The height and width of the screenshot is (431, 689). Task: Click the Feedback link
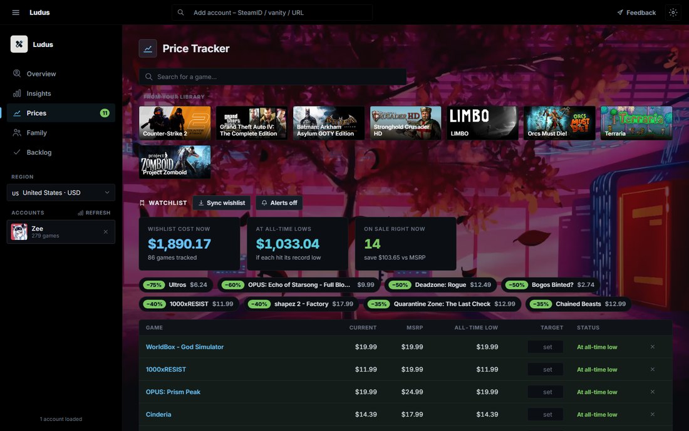click(636, 13)
